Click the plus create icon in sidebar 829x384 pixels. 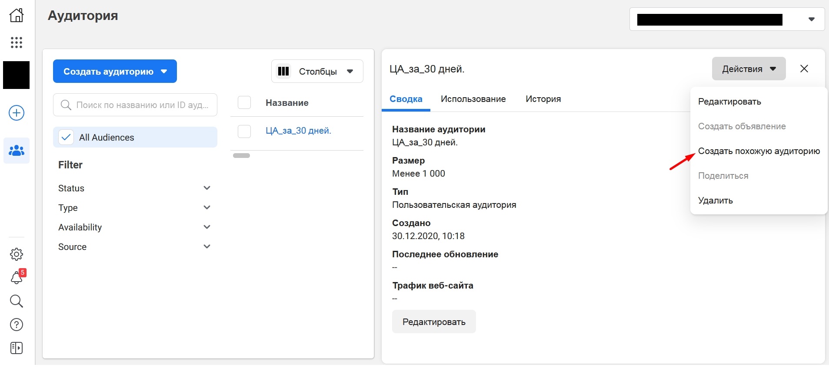17,113
